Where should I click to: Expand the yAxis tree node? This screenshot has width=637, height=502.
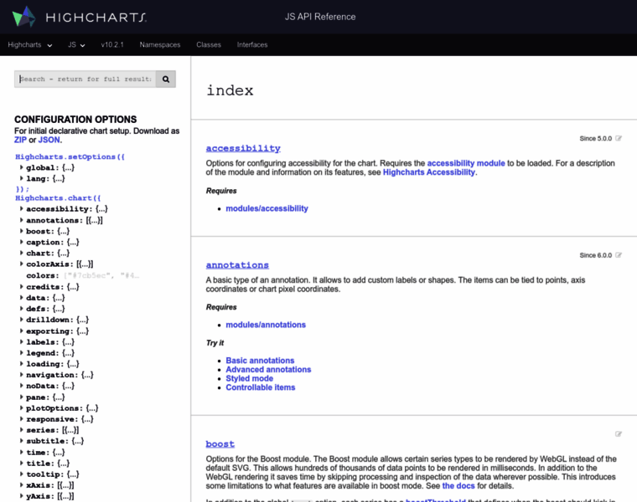tap(22, 495)
